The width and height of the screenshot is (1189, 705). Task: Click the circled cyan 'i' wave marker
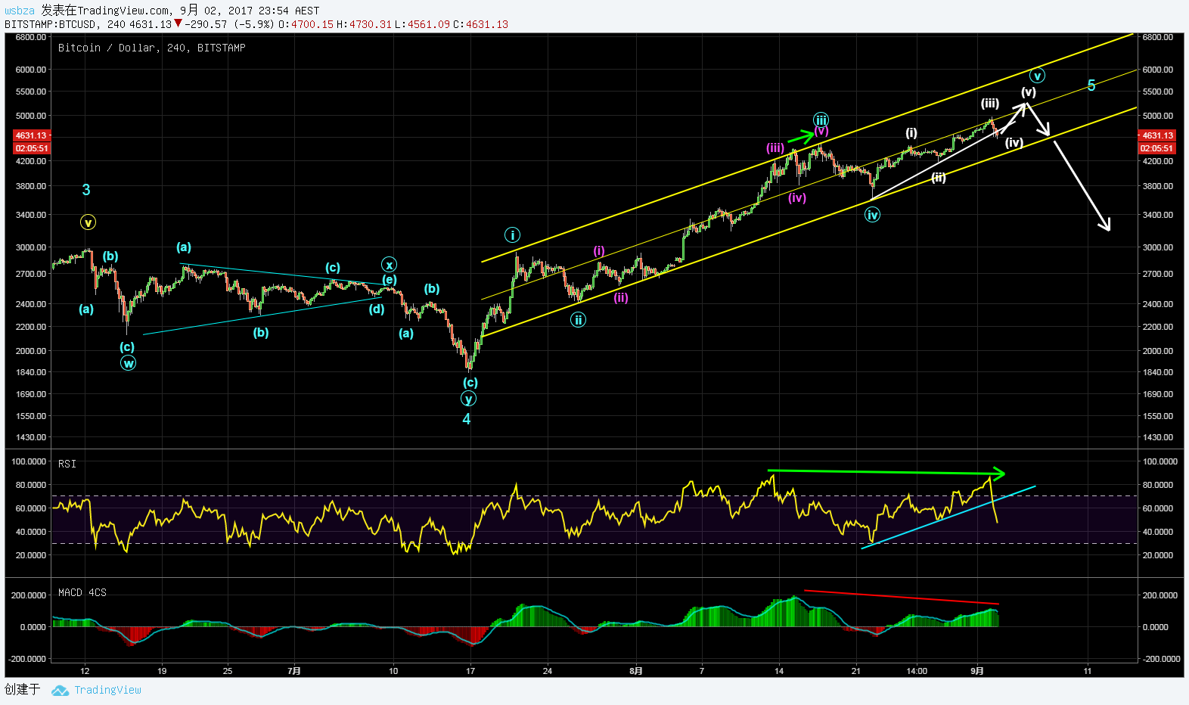coord(513,235)
